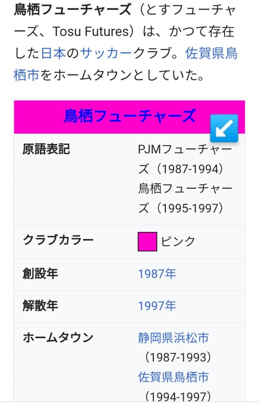Screen dimensions: 259x403
Task: Tap the ホームタウン row label
Action: pyautogui.click(x=58, y=338)
